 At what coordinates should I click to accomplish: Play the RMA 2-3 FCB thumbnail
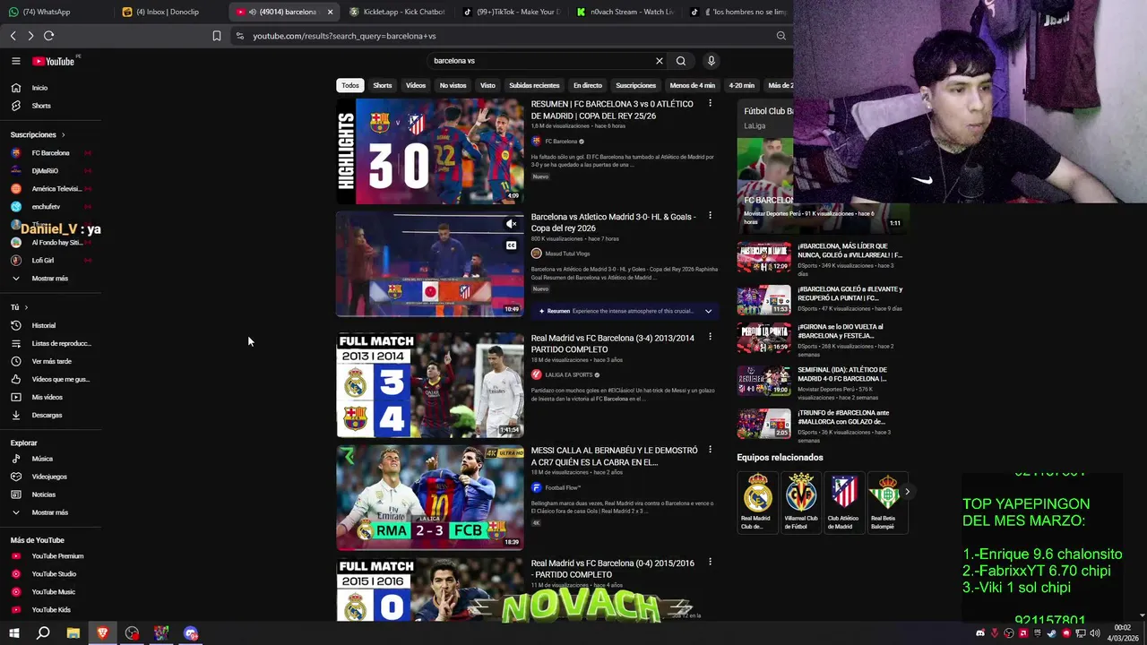pyautogui.click(x=430, y=497)
